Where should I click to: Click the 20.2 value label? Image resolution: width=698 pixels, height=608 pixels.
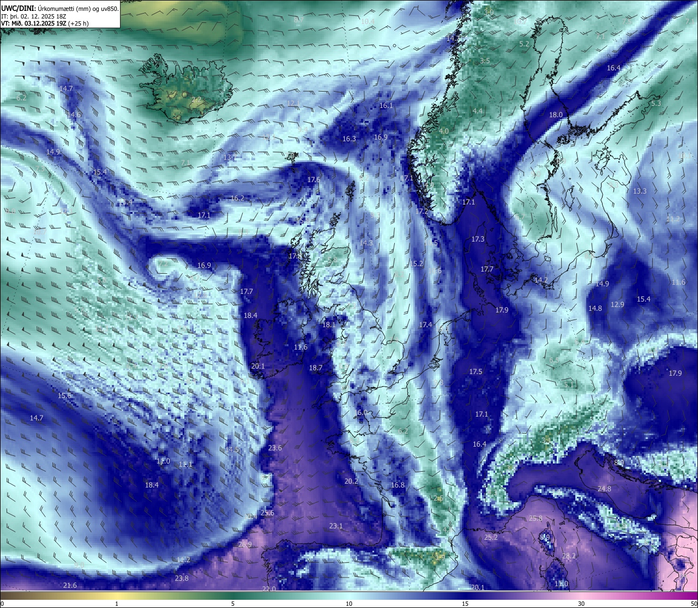[x=351, y=481]
